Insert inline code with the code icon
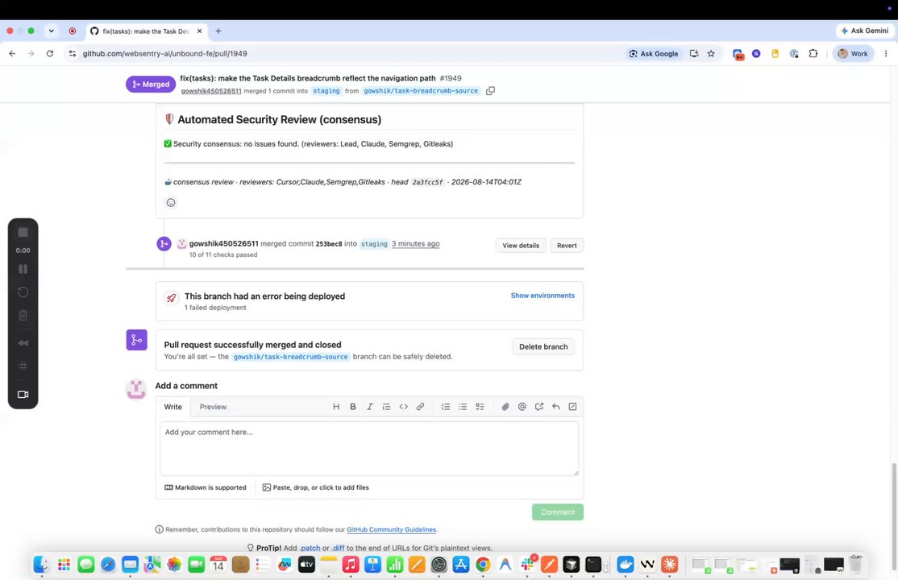This screenshot has height=580, width=898. (x=403, y=407)
